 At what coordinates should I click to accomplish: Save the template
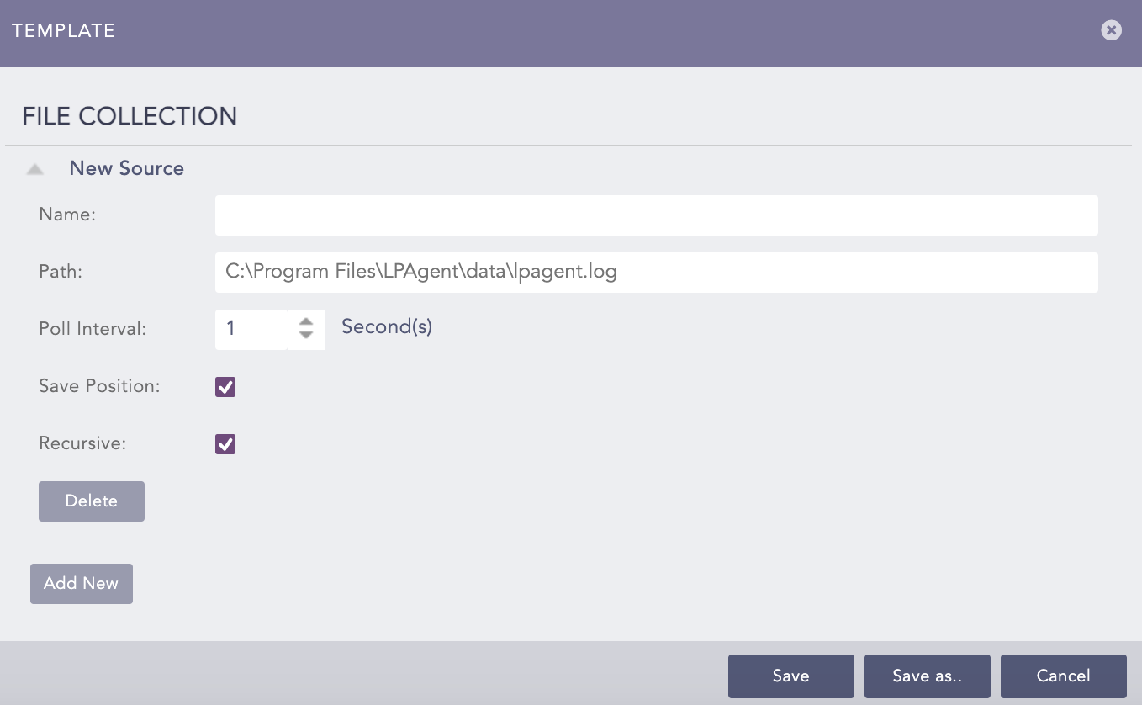point(790,676)
